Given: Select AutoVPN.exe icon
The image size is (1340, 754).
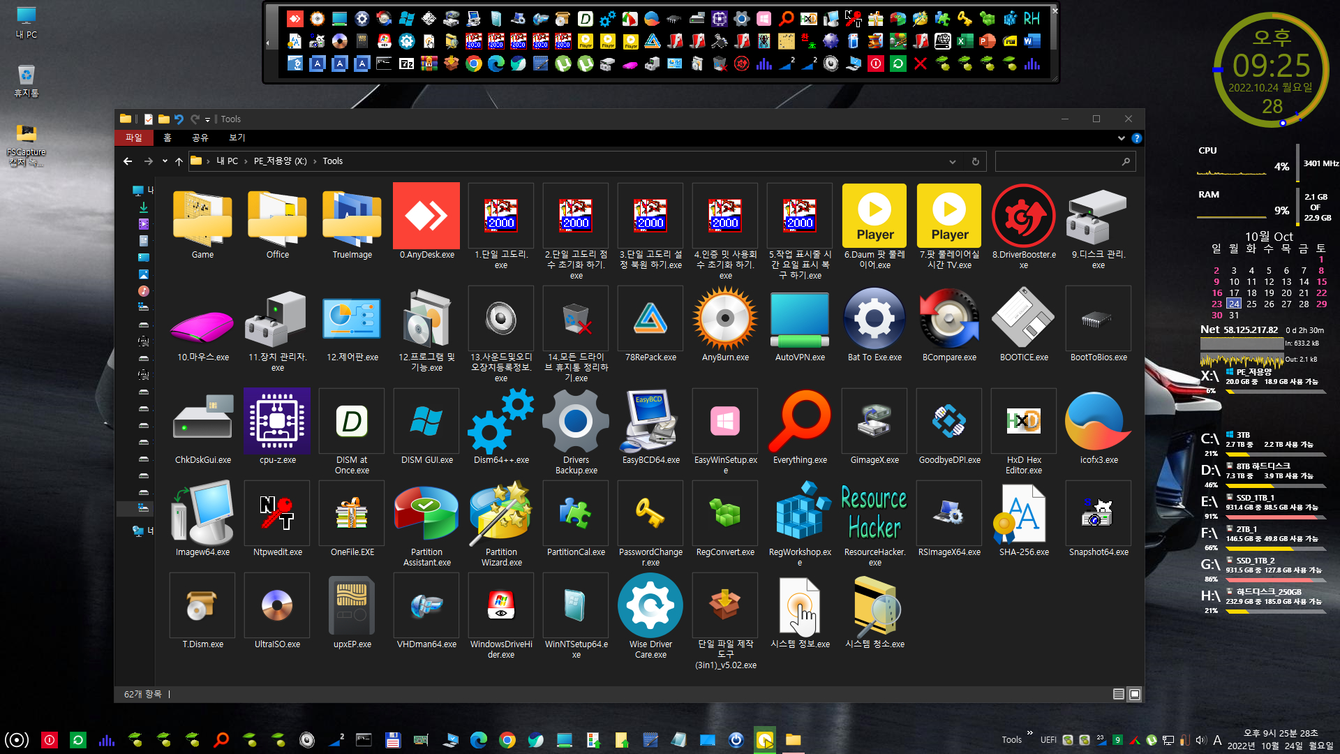Looking at the screenshot, I should (800, 318).
